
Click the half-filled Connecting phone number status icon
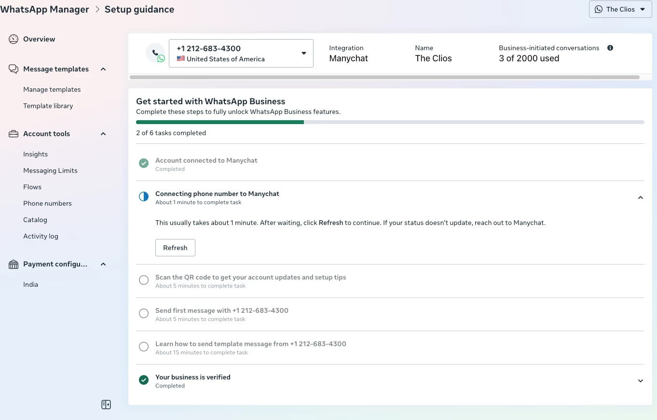point(144,197)
